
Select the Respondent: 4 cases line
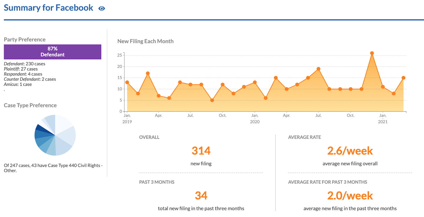23,74
